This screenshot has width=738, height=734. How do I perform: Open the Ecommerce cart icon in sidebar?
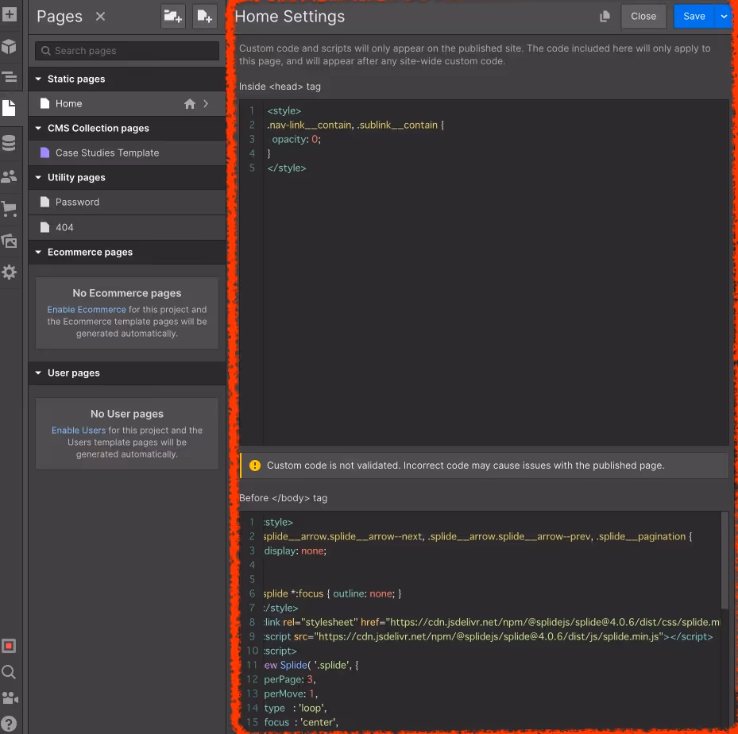(9, 209)
